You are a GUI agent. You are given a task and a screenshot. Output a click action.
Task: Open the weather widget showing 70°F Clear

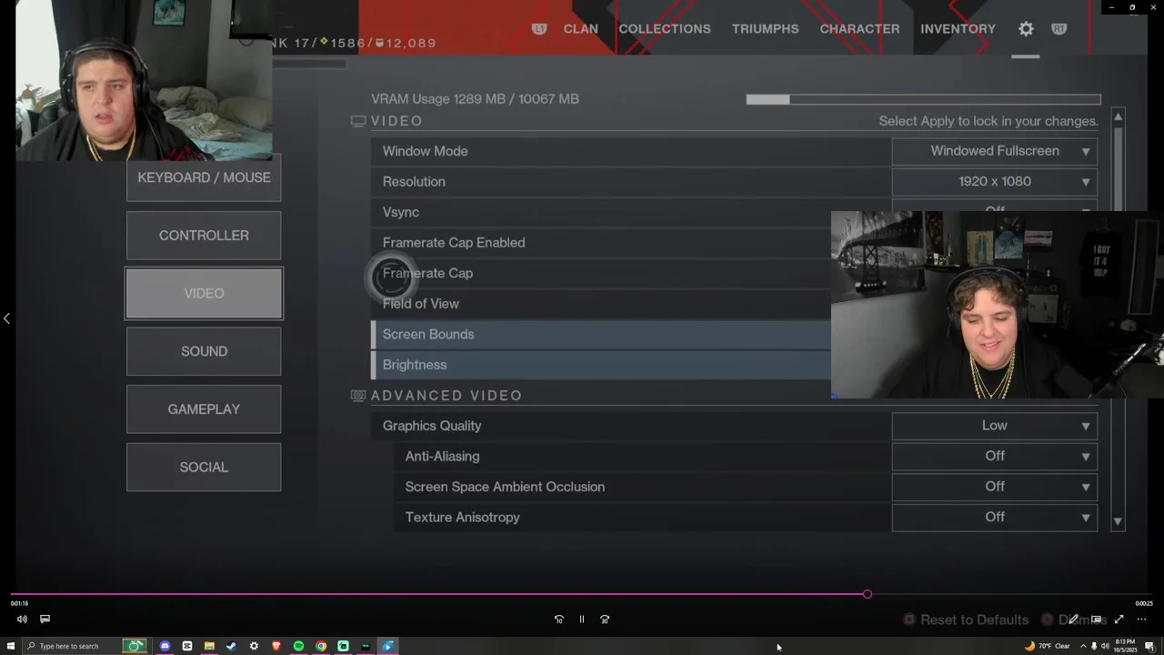click(x=1048, y=646)
